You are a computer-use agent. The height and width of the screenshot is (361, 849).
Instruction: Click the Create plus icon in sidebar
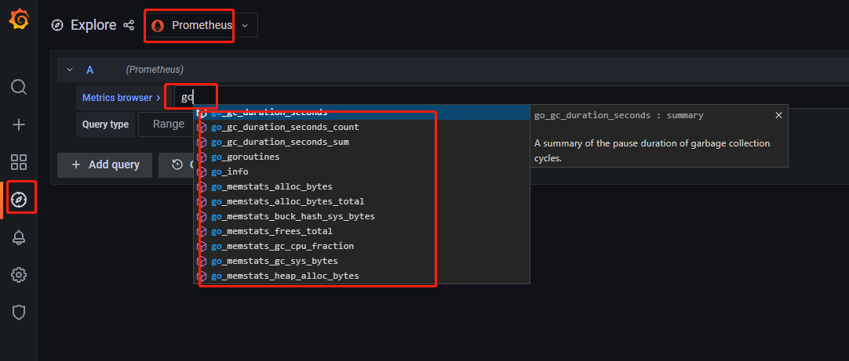(x=19, y=125)
